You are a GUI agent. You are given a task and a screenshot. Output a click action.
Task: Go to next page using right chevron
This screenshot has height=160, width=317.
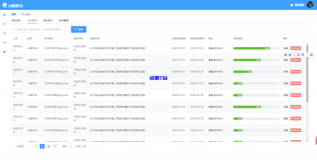click(x=55, y=146)
